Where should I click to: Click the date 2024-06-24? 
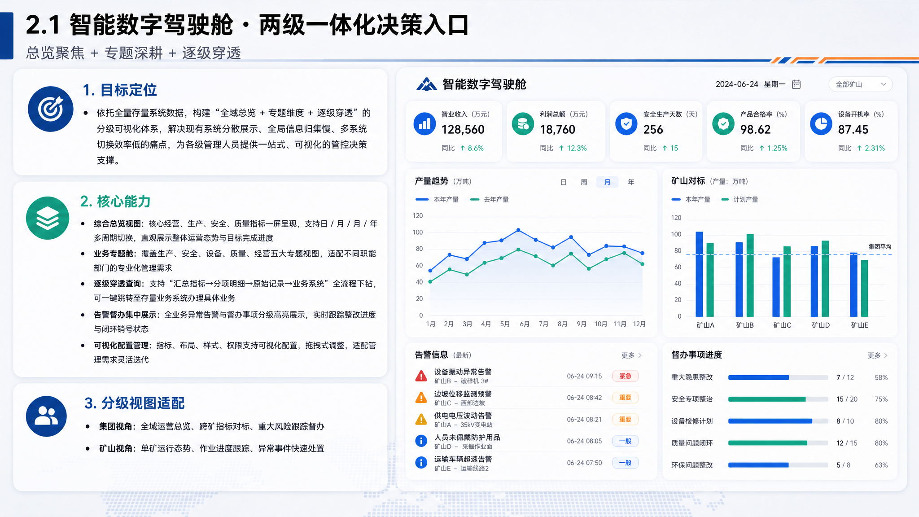pos(737,84)
